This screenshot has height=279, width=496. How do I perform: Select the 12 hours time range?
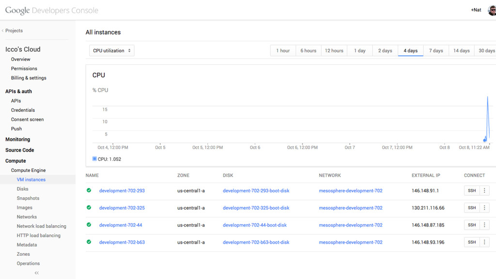(334, 50)
